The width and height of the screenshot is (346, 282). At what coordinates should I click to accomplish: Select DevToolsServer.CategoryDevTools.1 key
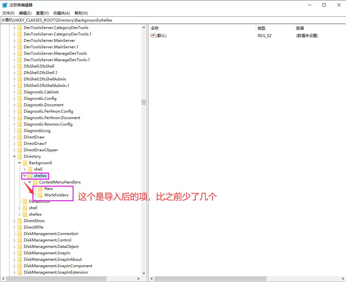click(x=58, y=34)
